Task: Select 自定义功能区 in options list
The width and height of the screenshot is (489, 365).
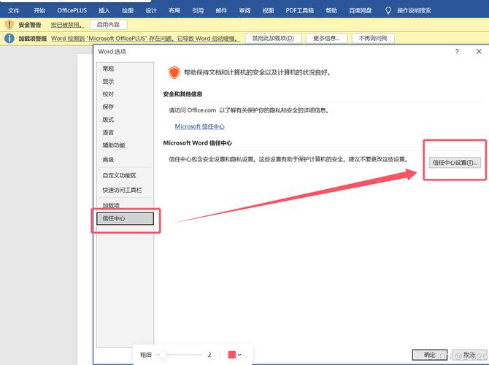Action: (x=119, y=175)
